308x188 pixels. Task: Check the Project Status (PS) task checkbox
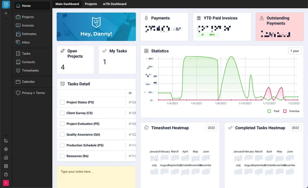tap(62, 102)
